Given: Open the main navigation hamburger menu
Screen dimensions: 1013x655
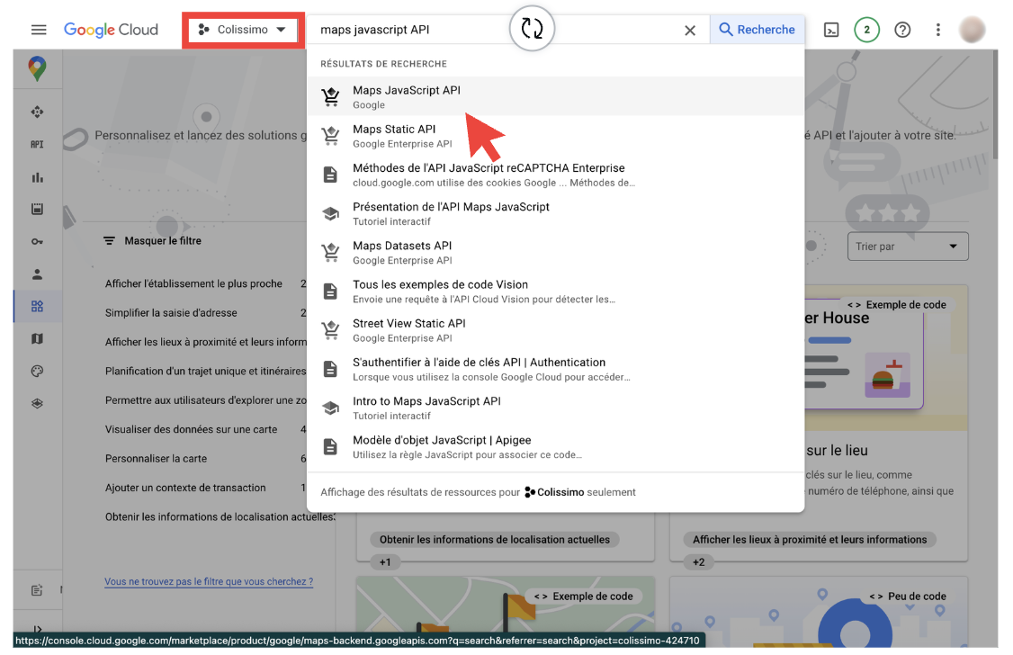Looking at the screenshot, I should (39, 30).
